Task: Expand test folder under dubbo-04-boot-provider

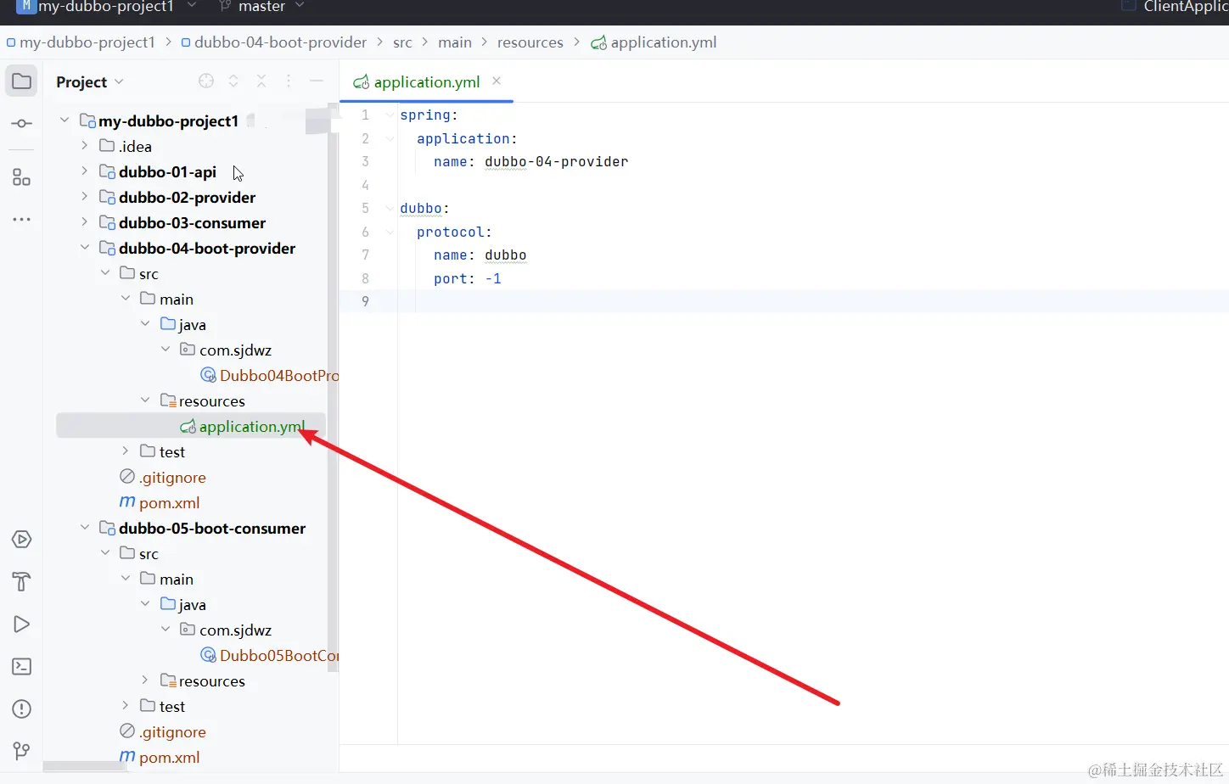Action: click(x=126, y=451)
